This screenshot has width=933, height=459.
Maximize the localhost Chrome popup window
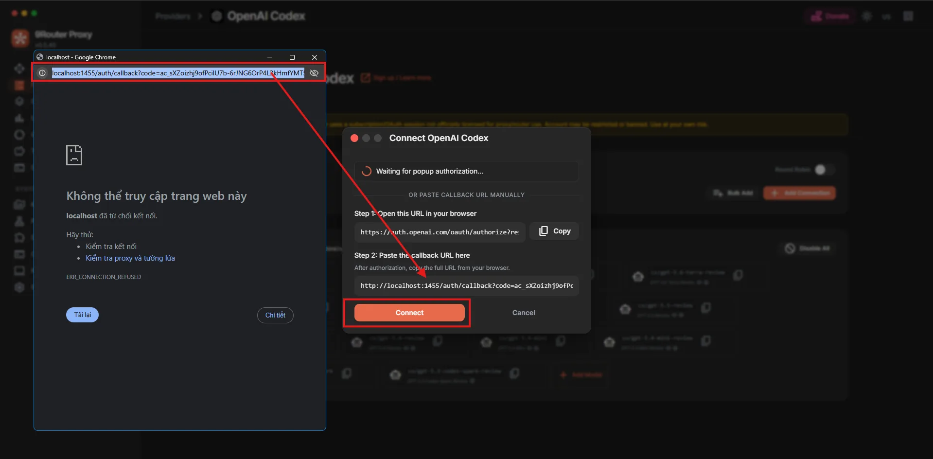coord(292,57)
